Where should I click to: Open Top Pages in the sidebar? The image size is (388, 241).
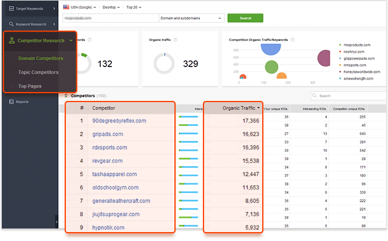click(x=30, y=86)
